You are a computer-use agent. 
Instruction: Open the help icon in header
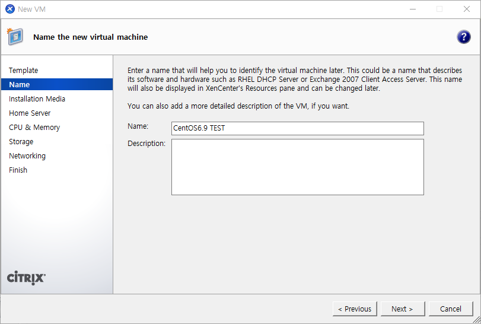pos(464,37)
